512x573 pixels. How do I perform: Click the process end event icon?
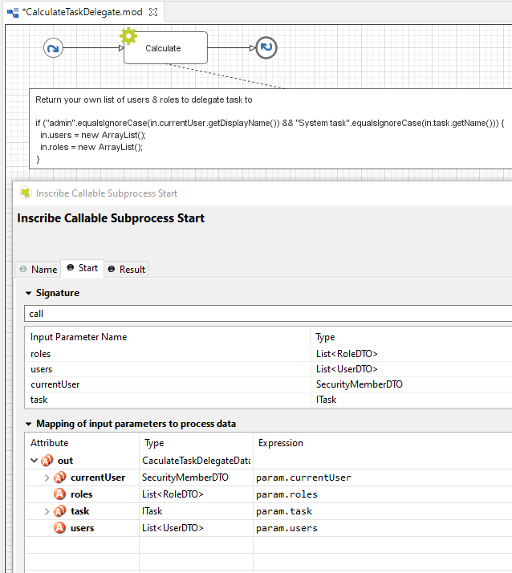click(x=266, y=48)
